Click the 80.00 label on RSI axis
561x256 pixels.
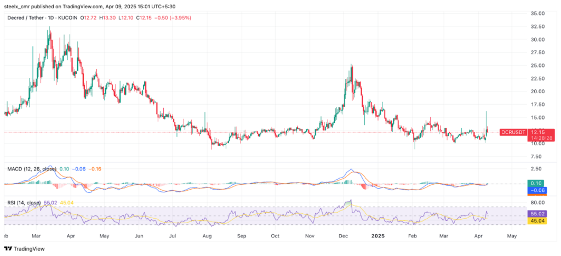[538, 203]
